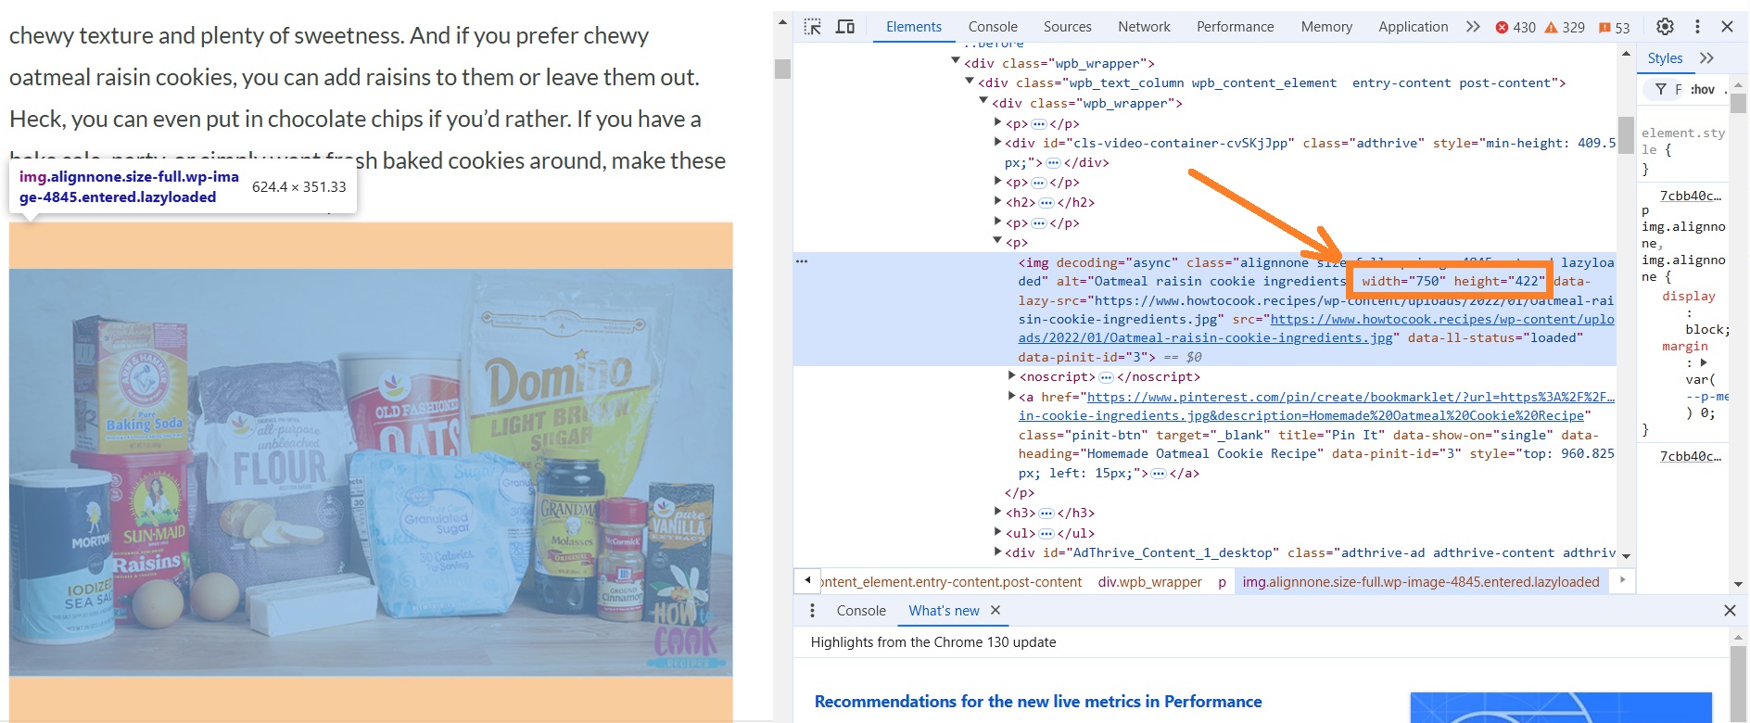Click the img.alignnone breadcrumb item
The height and width of the screenshot is (723, 1750).
[x=1421, y=582]
